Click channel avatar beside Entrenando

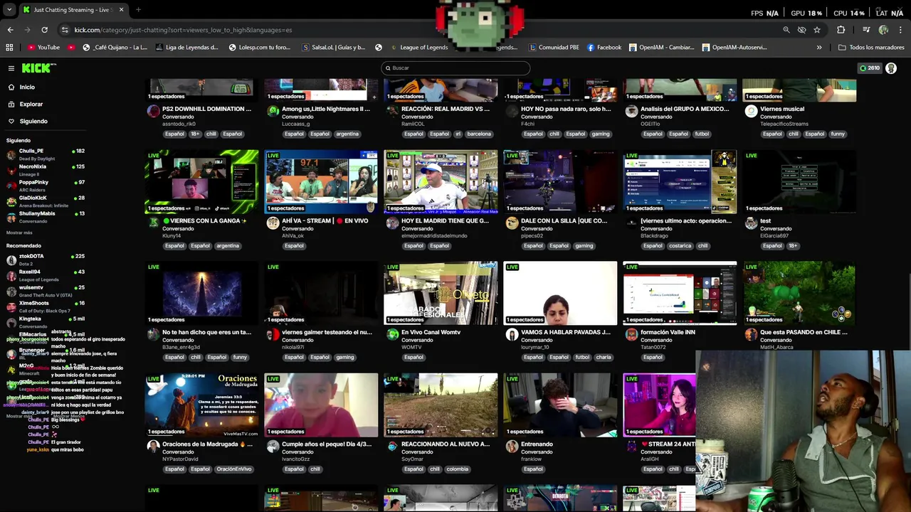click(x=512, y=446)
